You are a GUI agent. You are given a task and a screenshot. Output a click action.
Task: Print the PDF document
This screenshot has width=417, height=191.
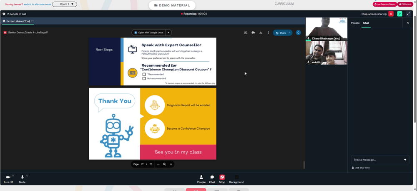[x=253, y=33]
